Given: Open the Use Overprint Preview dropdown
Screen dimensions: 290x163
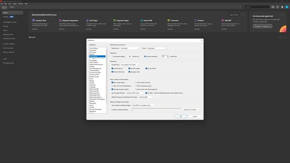Looking at the screenshot, I should coord(135,93).
